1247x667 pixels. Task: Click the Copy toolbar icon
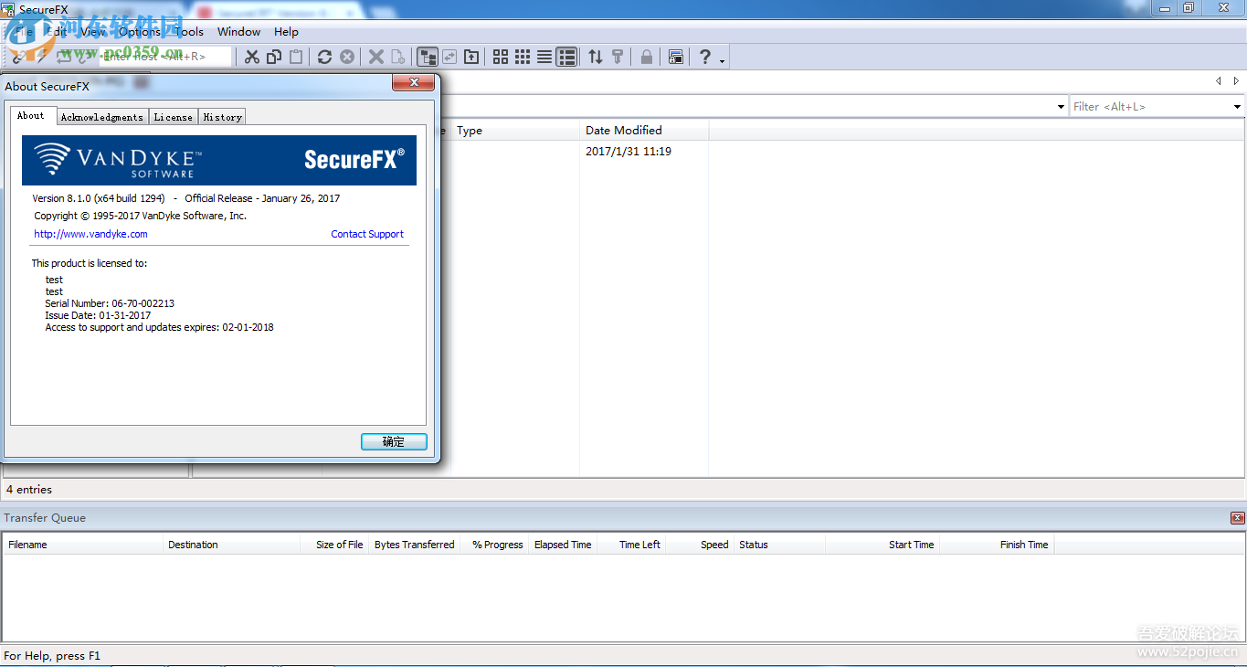tap(272, 57)
